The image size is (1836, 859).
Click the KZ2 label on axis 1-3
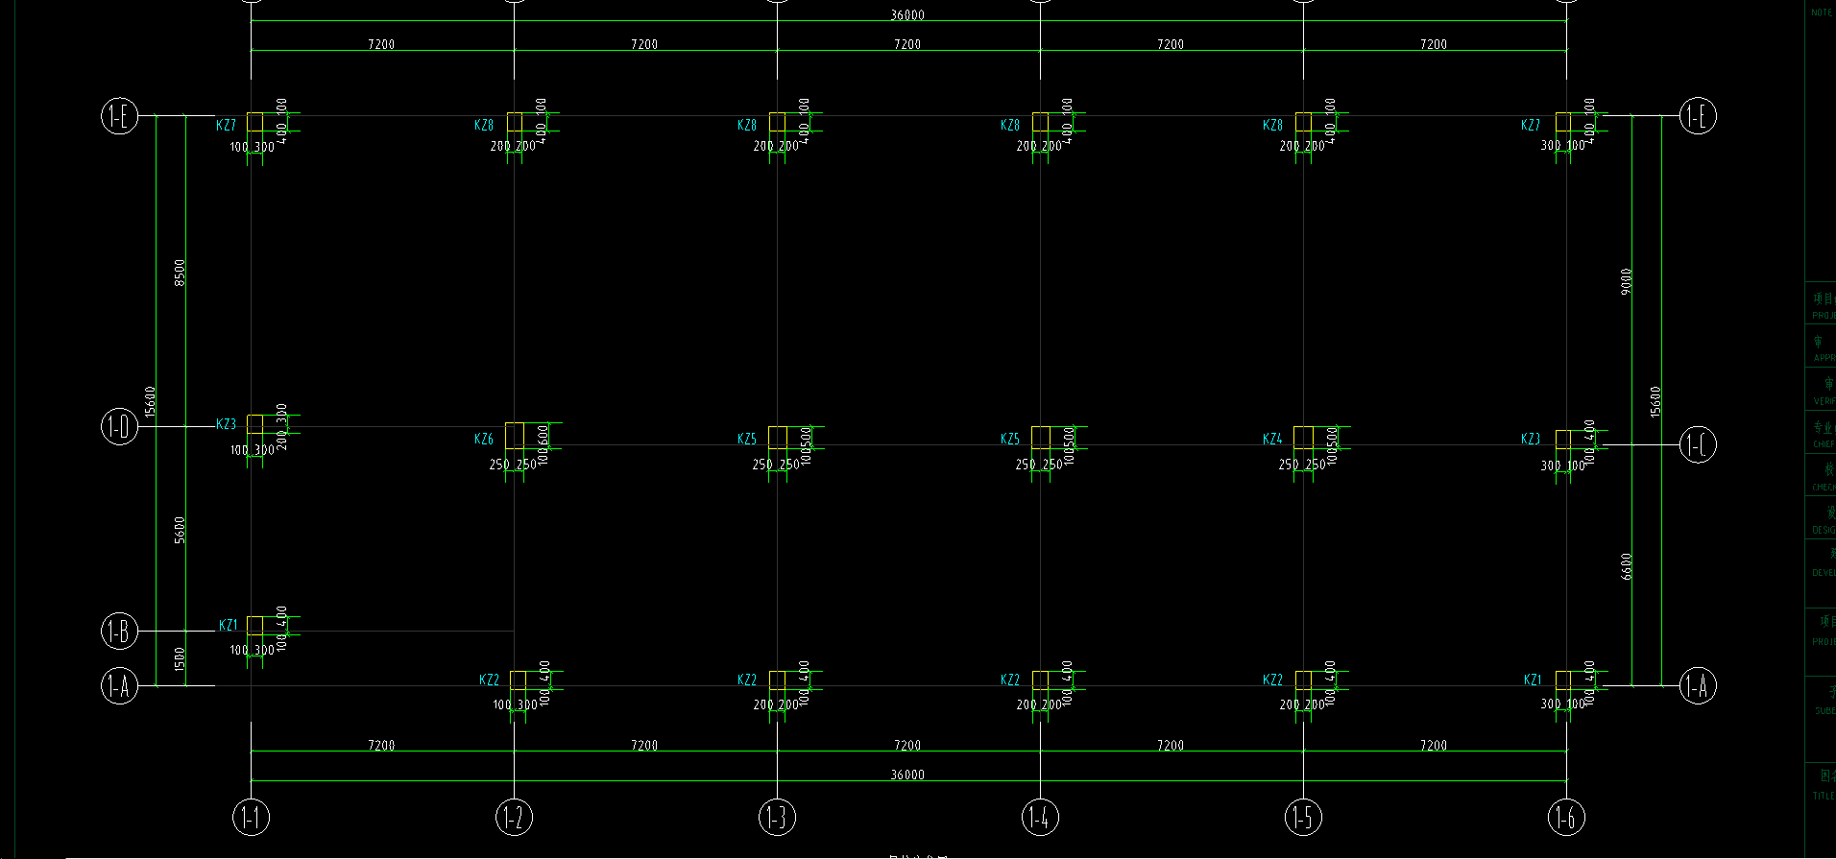(747, 680)
